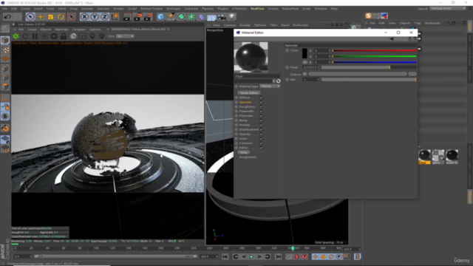The width and height of the screenshot is (473, 266).
Task: Expand the Normal channel row
Action: pyautogui.click(x=236, y=125)
